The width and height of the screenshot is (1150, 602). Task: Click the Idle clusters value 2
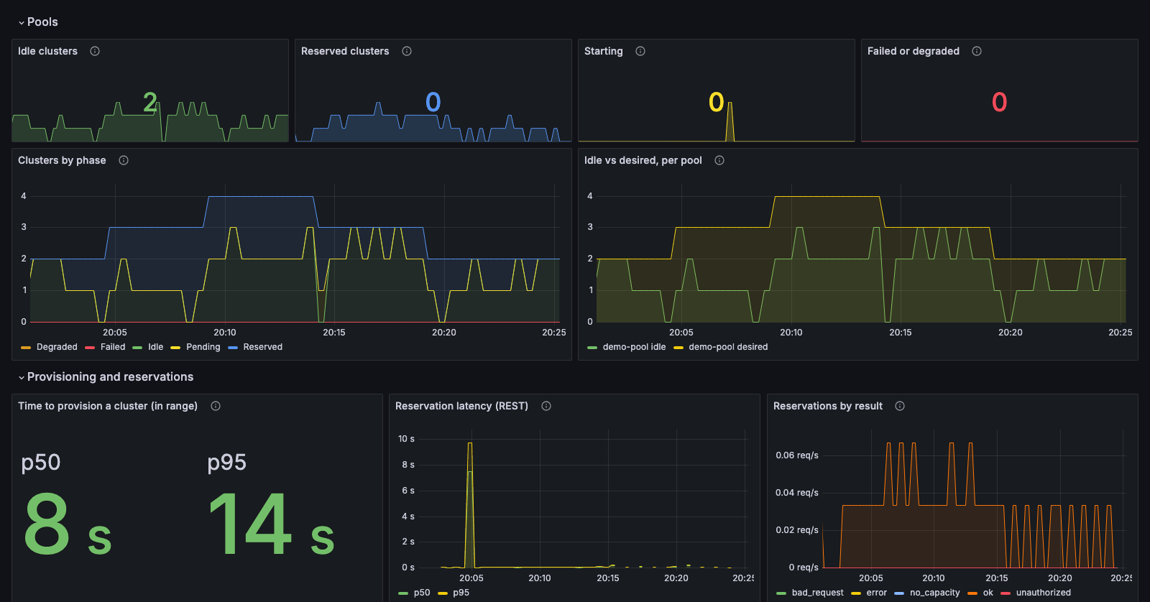[x=149, y=102]
